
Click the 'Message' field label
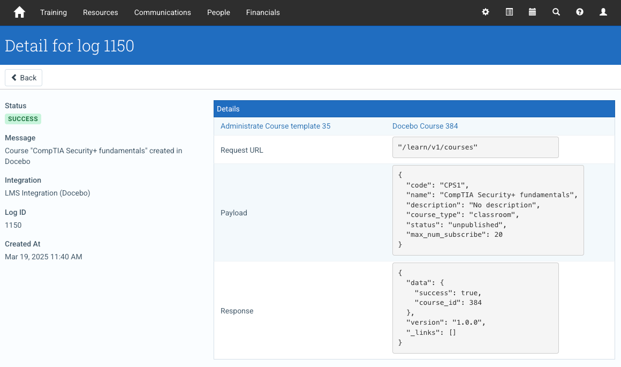click(20, 138)
